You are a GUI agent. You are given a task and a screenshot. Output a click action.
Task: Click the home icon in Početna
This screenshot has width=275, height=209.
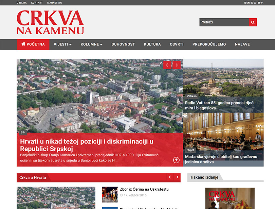[x=23, y=44]
